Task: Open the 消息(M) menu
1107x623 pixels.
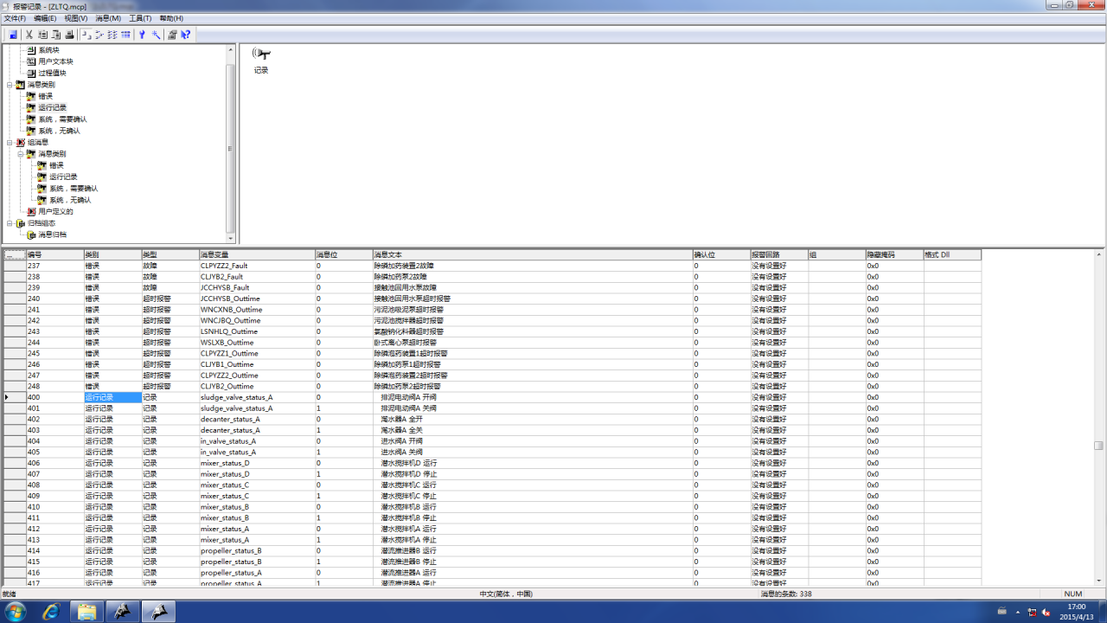Action: click(108, 18)
